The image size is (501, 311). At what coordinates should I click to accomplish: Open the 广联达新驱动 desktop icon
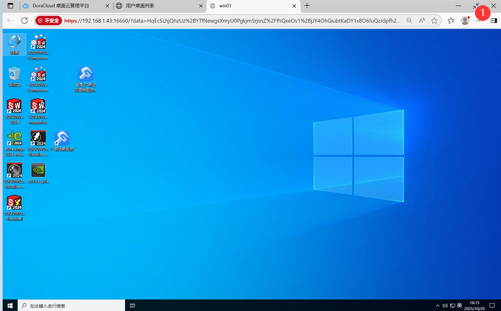click(x=62, y=139)
